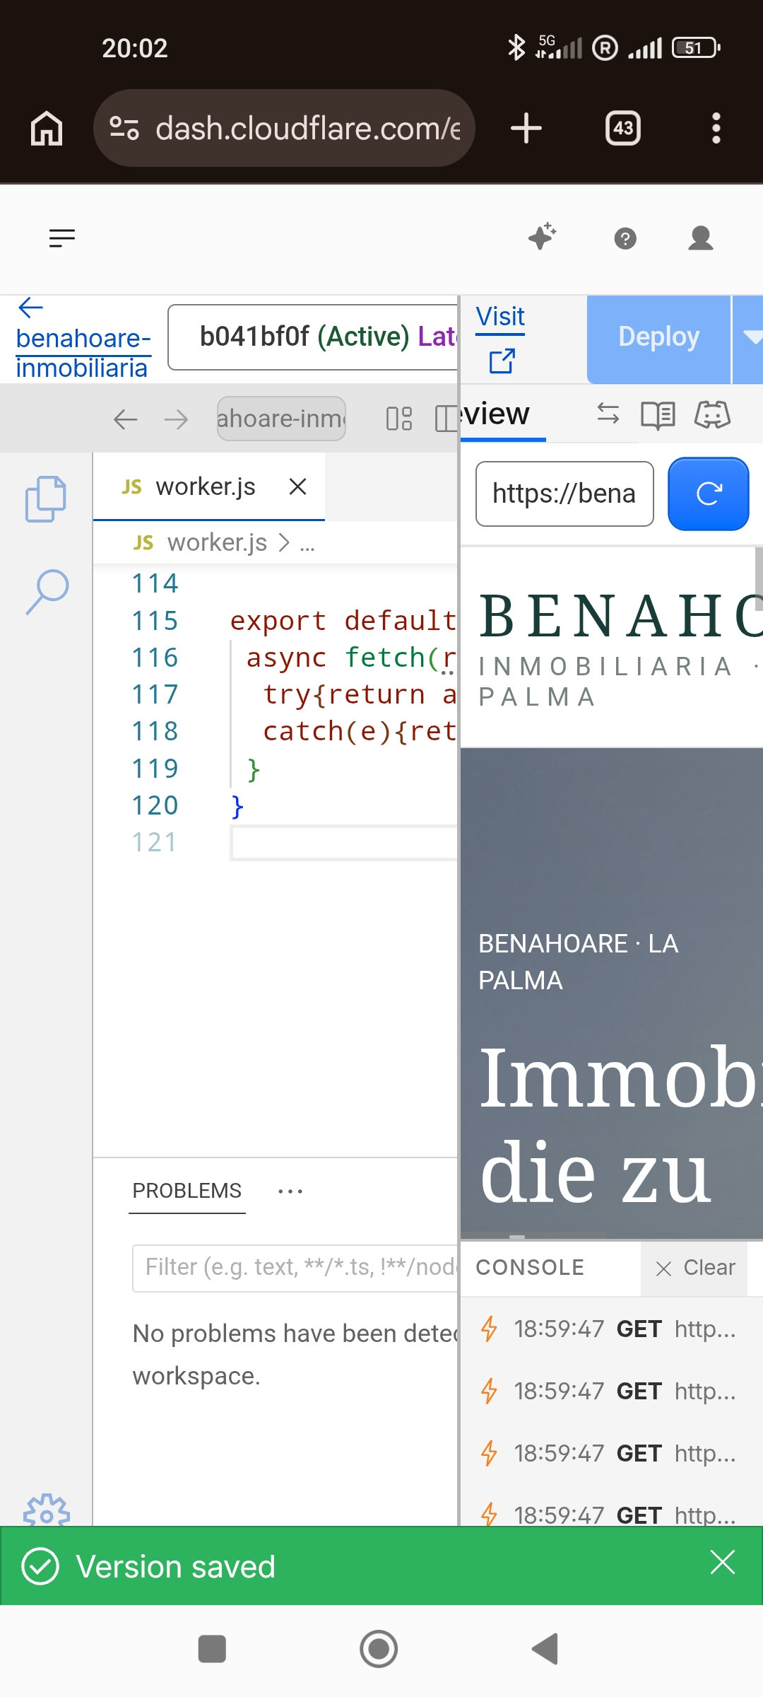The height and width of the screenshot is (1697, 763).
Task: Click the Problems filter input field
Action: [x=295, y=1268]
